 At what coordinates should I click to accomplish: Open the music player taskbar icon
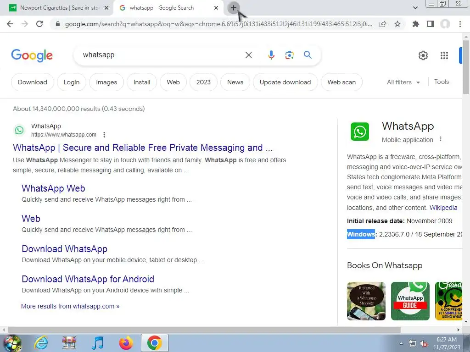[x=97, y=343]
